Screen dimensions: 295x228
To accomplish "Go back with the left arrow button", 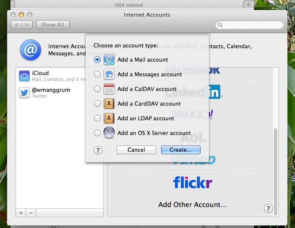I will tap(16, 25).
